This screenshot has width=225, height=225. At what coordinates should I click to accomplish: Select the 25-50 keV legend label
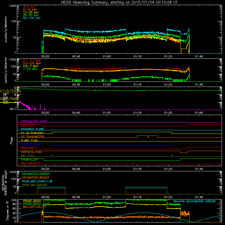point(31,15)
